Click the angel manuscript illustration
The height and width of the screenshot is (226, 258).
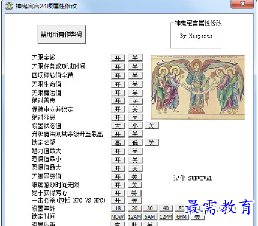tap(197, 87)
